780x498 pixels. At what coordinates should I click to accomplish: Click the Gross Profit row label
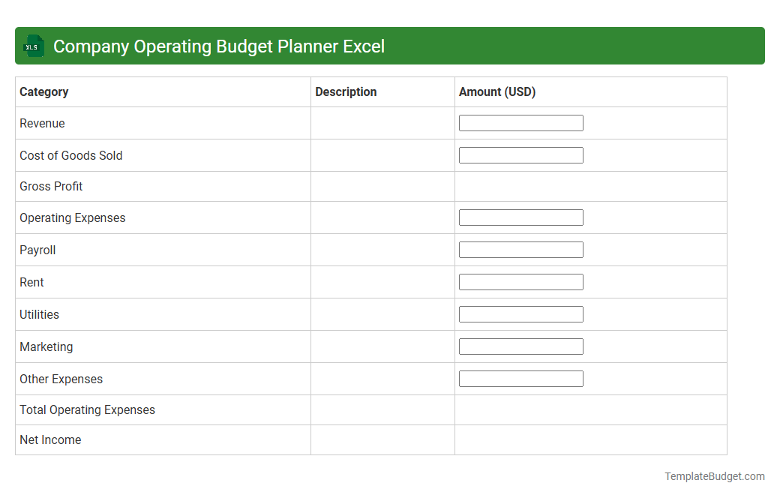[51, 186]
